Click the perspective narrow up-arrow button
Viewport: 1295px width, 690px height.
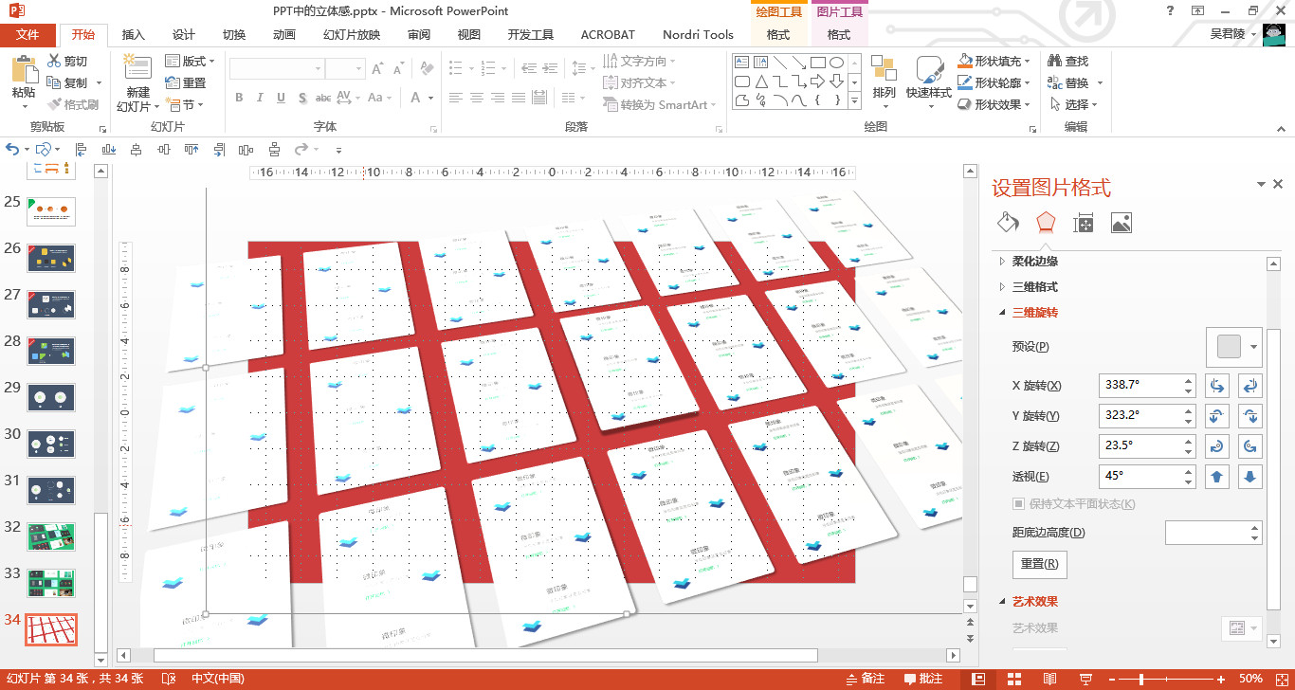click(x=1218, y=477)
